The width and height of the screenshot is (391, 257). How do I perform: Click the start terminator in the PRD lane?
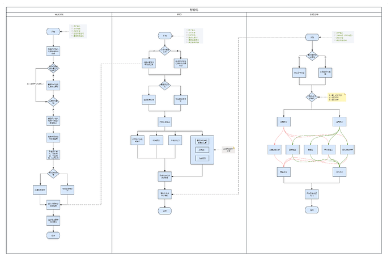165,36
